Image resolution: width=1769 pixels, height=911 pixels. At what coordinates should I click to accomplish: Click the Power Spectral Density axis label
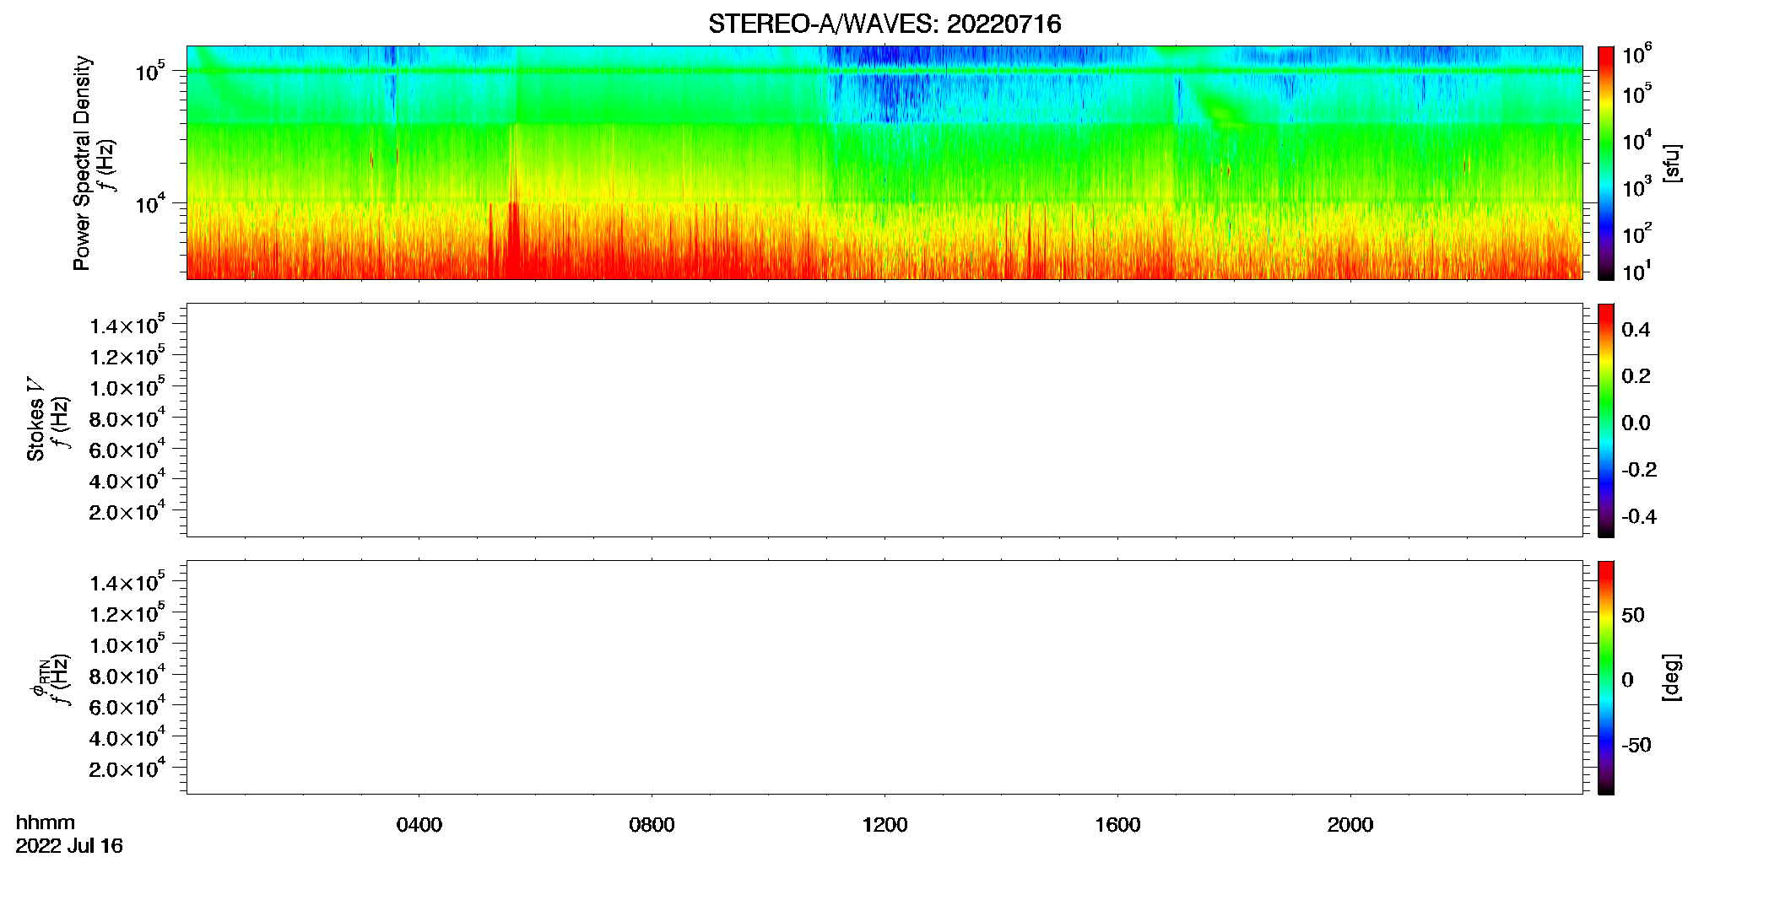pyautogui.click(x=82, y=163)
